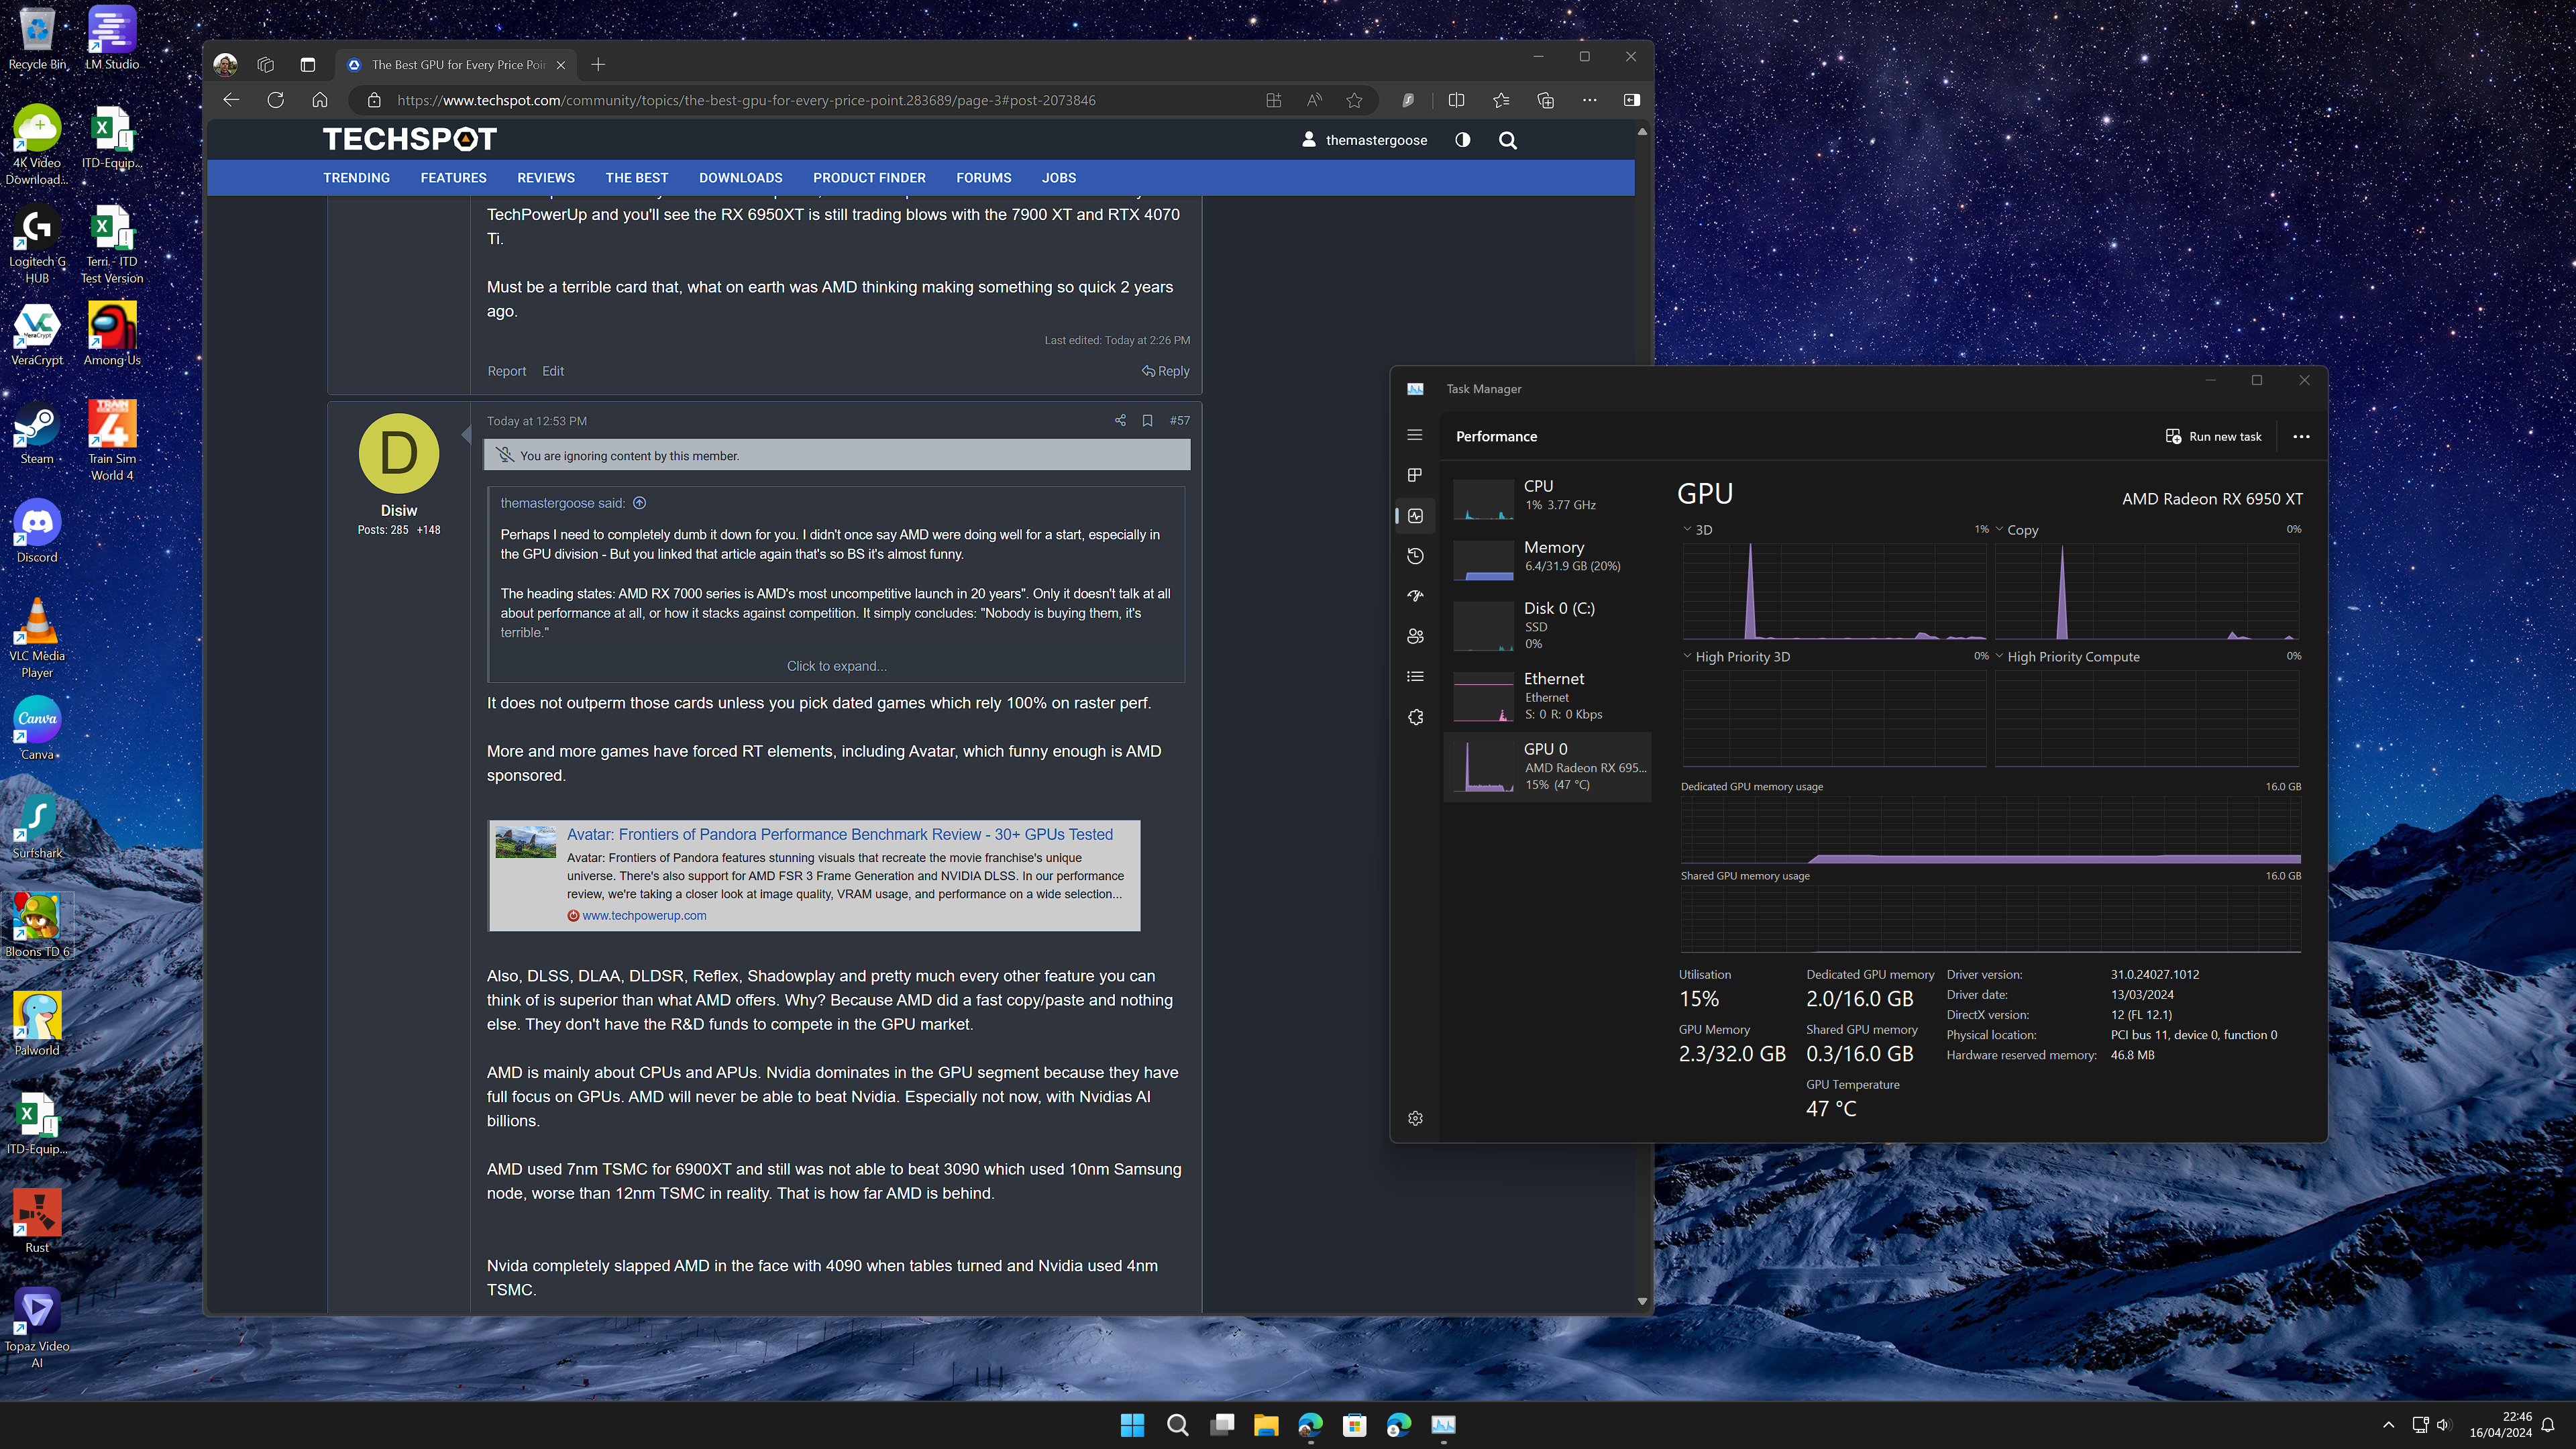Open themastergoose user account menu
The image size is (2576, 1449).
(1364, 140)
